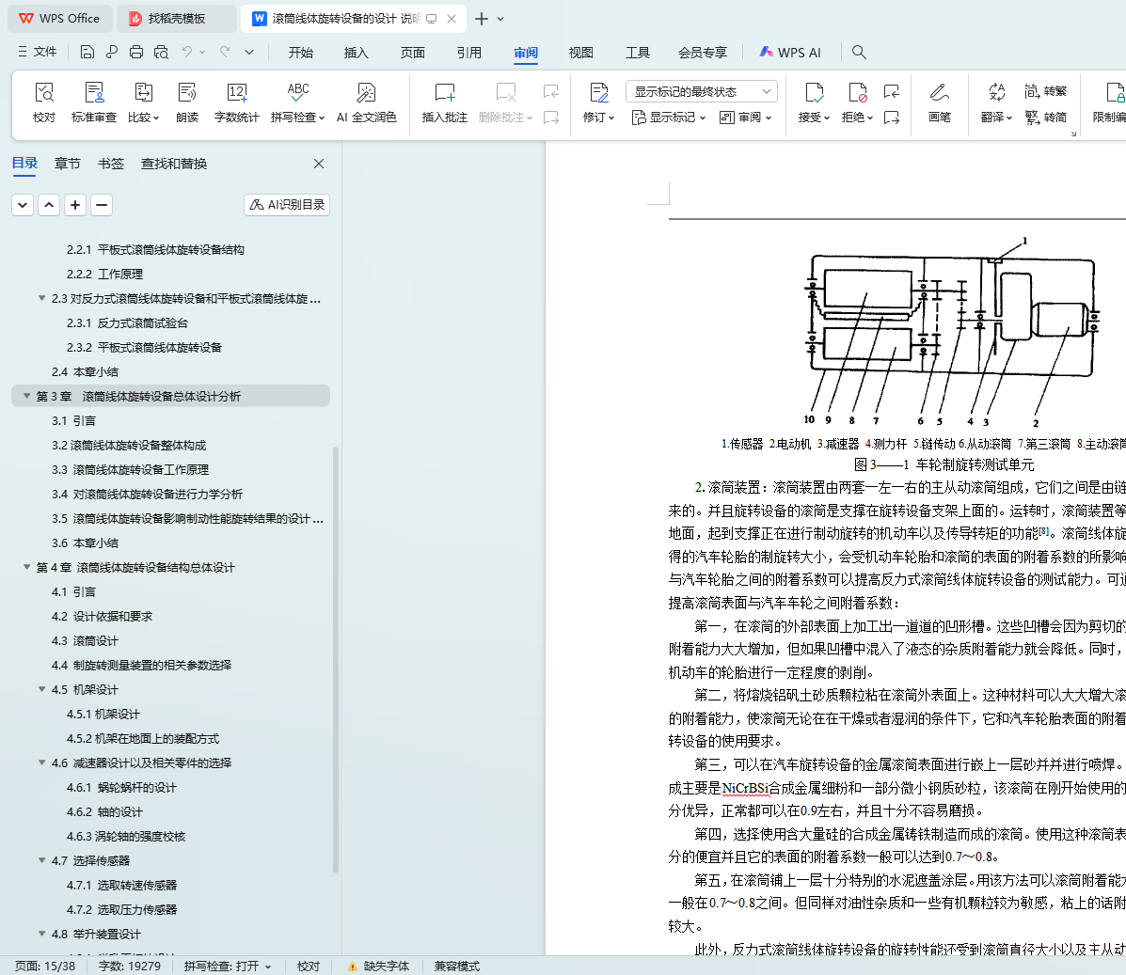Open the 章节 navigation tab
Viewport: 1126px width, 975px height.
68,164
